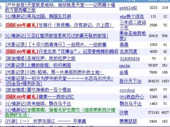The image size is (170, 127).
Task: Click the view count 2586
Action: pos(153,25)
